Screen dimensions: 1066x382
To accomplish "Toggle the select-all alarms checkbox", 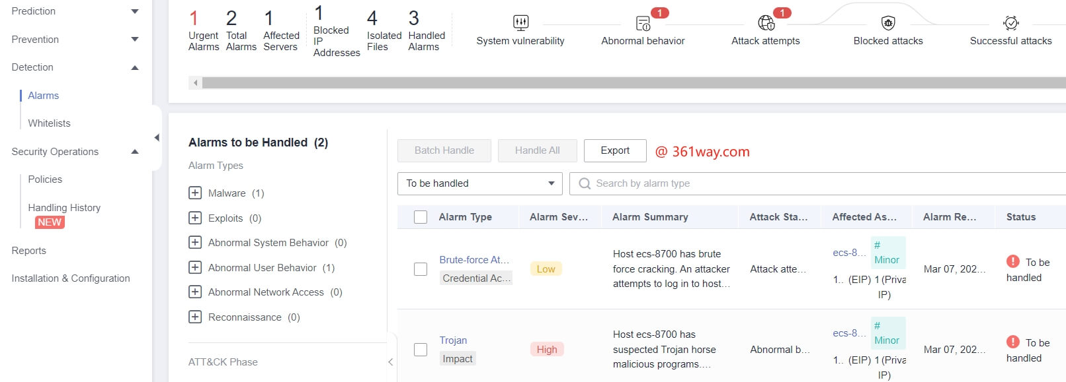I will point(421,217).
